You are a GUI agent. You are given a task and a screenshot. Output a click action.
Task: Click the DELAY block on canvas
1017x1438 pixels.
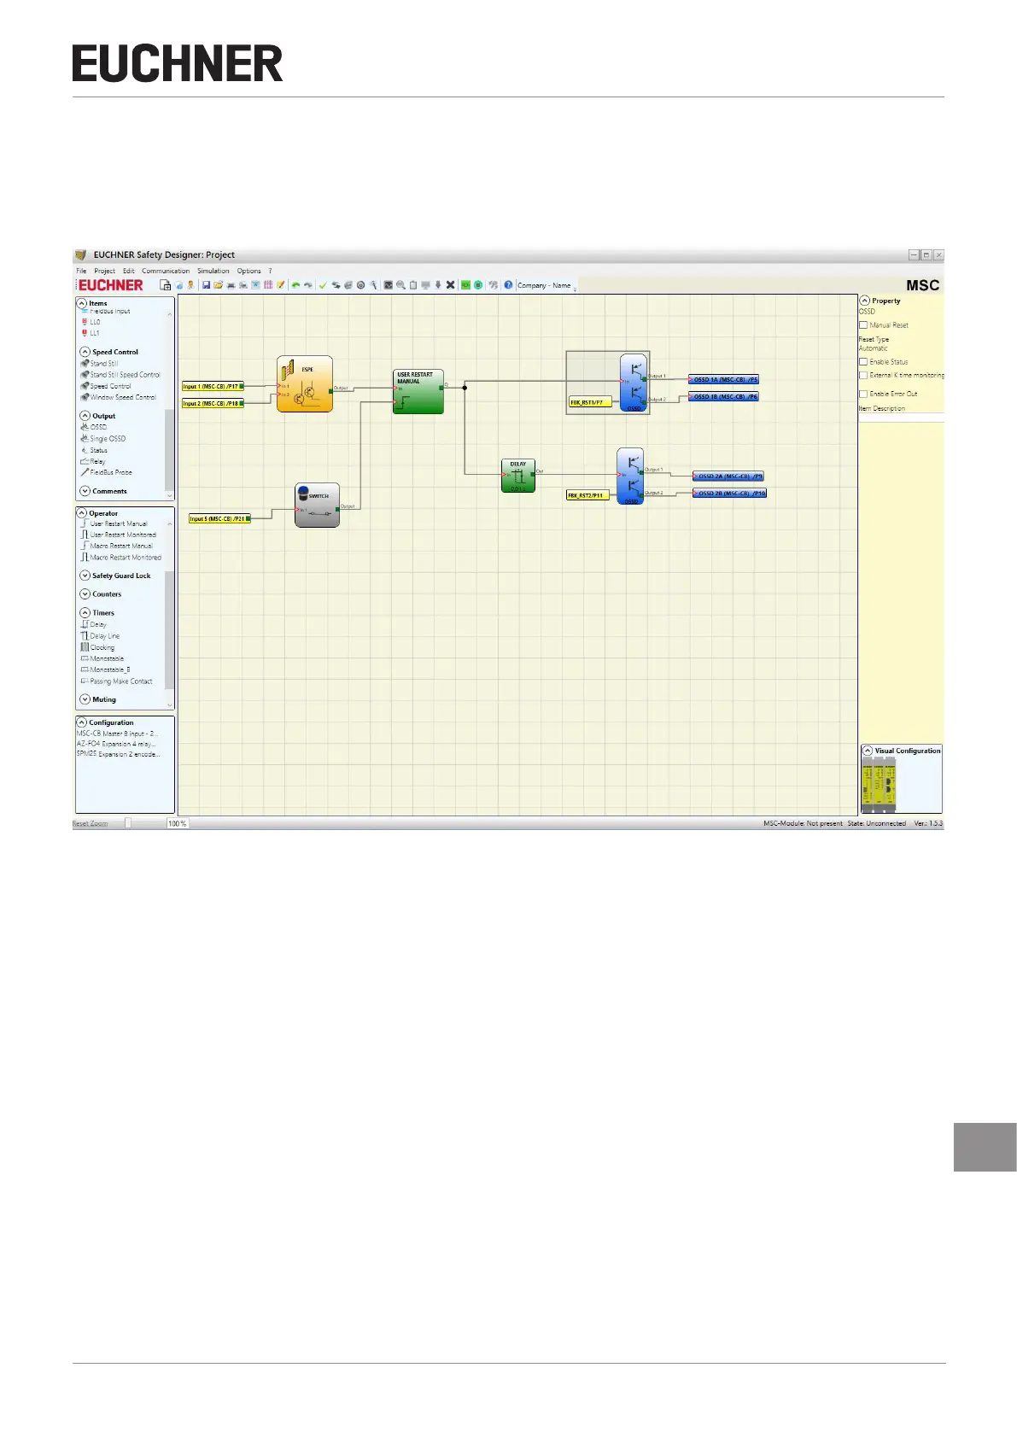(x=518, y=476)
